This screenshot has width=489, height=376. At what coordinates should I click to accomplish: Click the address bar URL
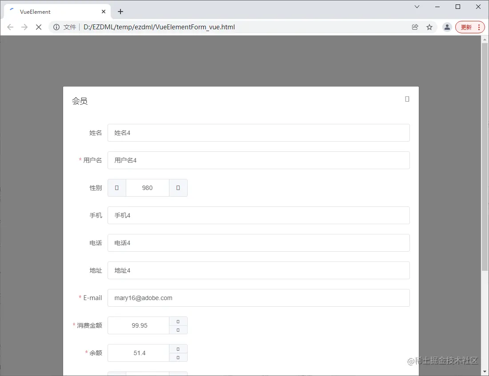[x=159, y=27]
